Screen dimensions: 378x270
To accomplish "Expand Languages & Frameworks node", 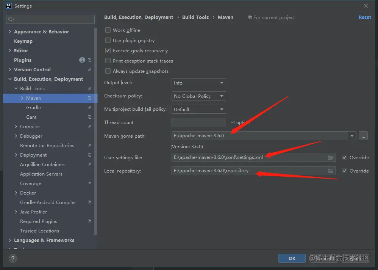I will click(10, 240).
